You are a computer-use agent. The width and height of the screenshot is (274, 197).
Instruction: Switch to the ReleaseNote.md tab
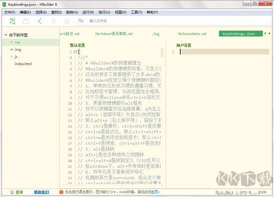click(192, 34)
